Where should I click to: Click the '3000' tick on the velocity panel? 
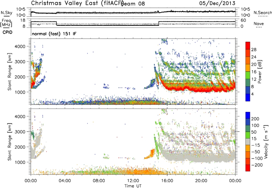point(20,132)
